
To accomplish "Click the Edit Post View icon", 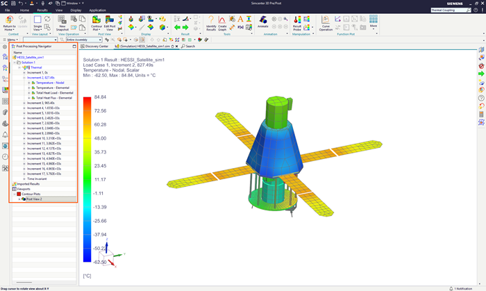I will pyautogui.click(x=110, y=20).
